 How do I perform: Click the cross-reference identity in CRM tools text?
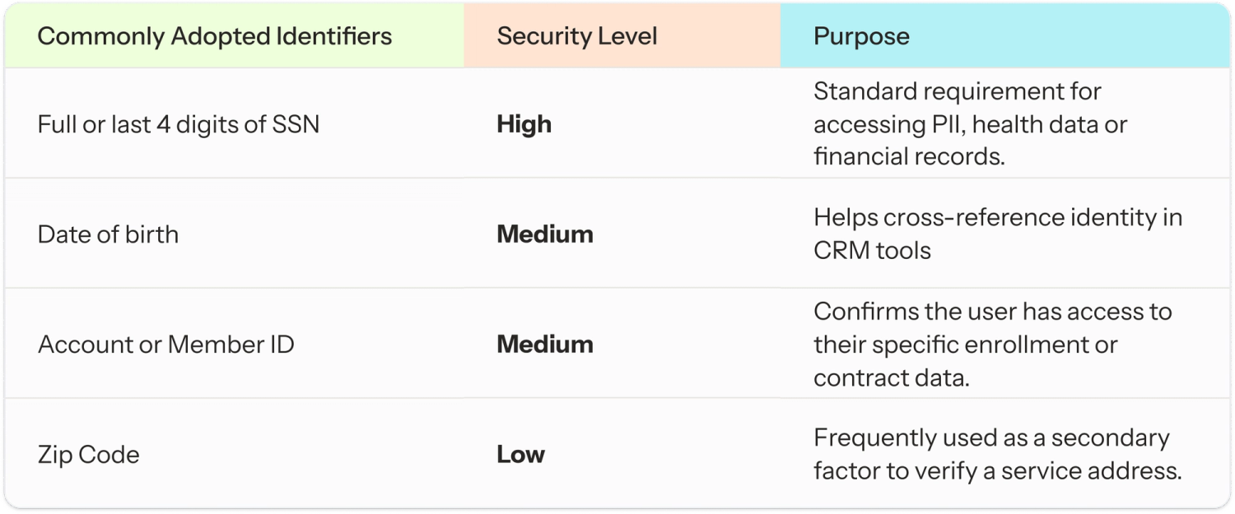997,234
